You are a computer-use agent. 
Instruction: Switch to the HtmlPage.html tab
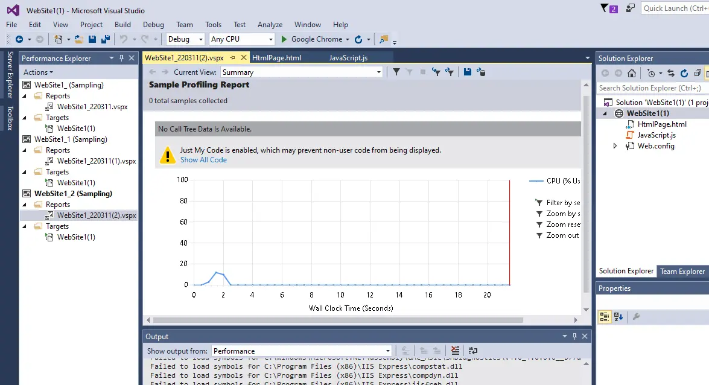pos(276,58)
